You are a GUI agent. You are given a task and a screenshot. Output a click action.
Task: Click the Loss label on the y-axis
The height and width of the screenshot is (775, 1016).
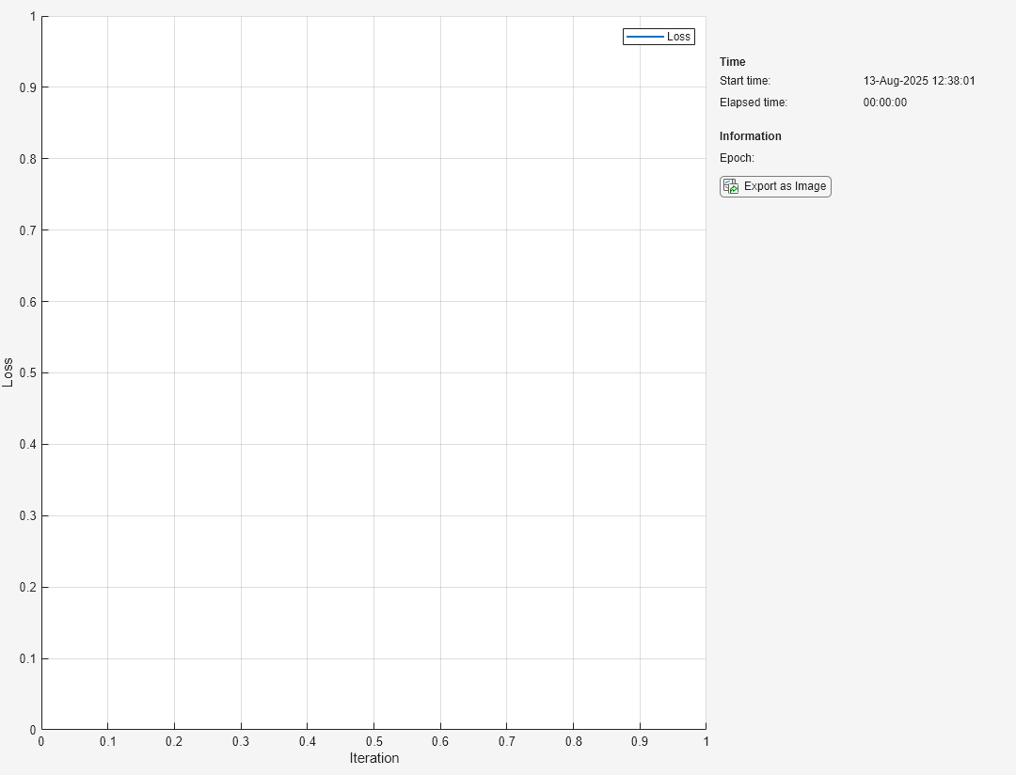pyautogui.click(x=9, y=370)
